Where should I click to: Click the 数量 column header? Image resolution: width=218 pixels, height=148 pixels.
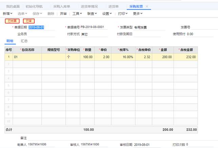point(88,50)
